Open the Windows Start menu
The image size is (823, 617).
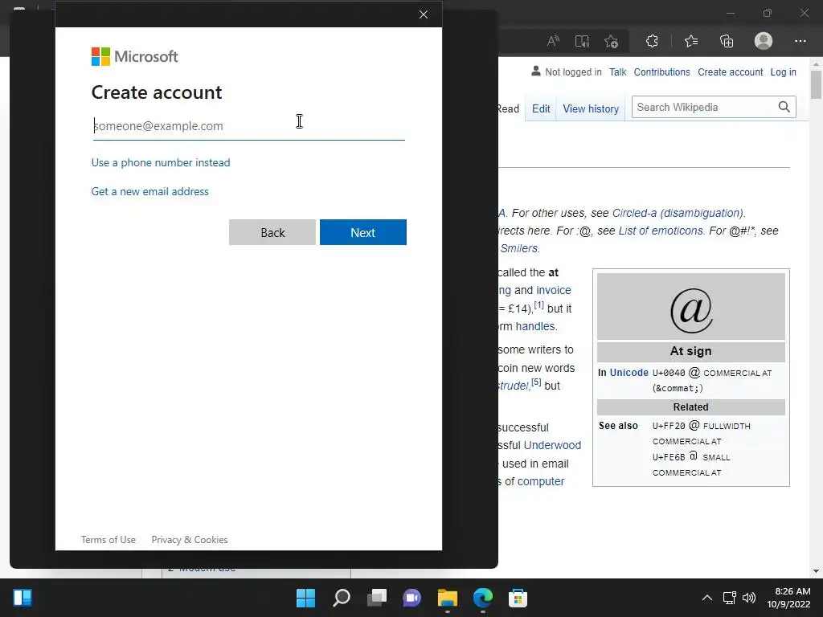[x=305, y=598]
